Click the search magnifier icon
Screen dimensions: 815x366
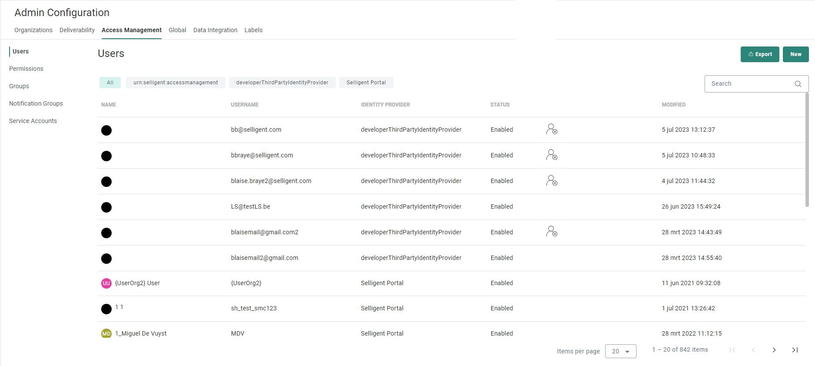point(798,84)
